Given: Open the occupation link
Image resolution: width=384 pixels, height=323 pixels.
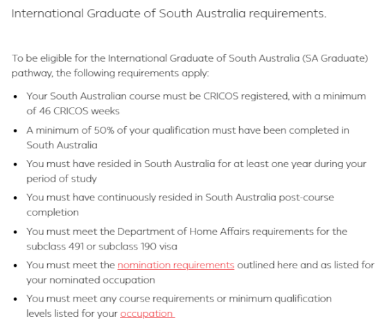Looking at the screenshot, I should pyautogui.click(x=148, y=314).
